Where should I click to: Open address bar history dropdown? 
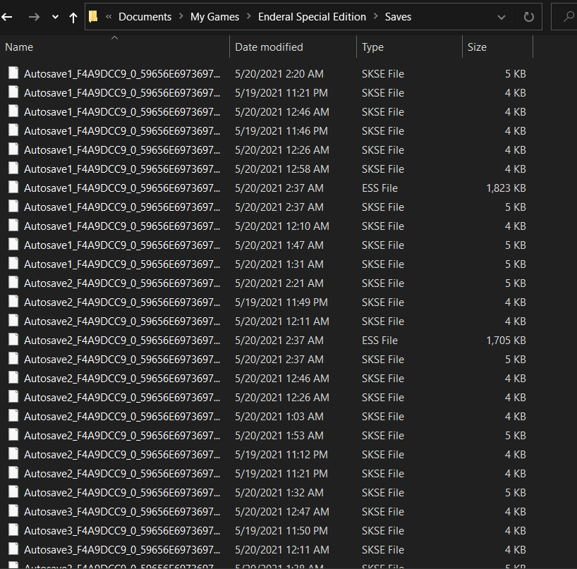pos(502,17)
